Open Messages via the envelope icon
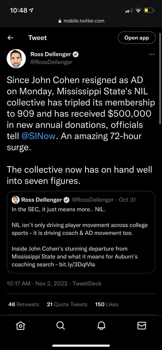The image size is (162, 350). pos(141,325)
